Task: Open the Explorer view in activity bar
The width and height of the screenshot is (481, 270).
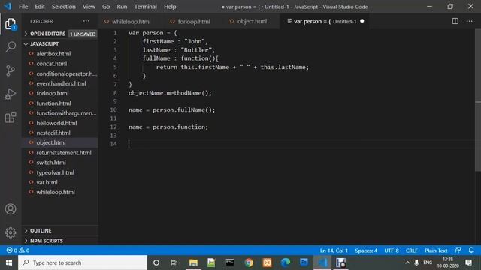Action: click(11, 24)
